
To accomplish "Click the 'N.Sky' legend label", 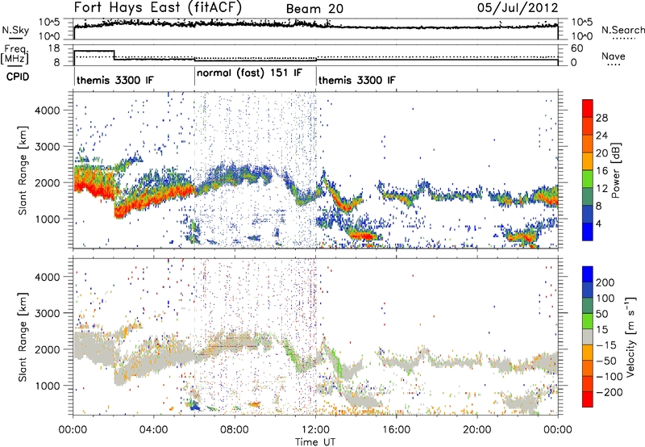I will click(x=15, y=30).
